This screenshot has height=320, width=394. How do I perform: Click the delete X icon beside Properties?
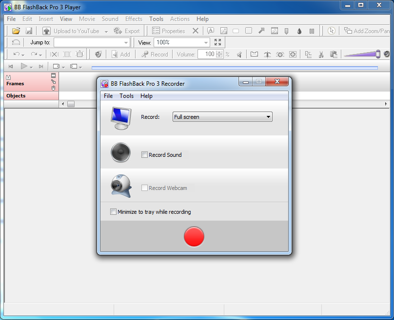[x=195, y=31]
